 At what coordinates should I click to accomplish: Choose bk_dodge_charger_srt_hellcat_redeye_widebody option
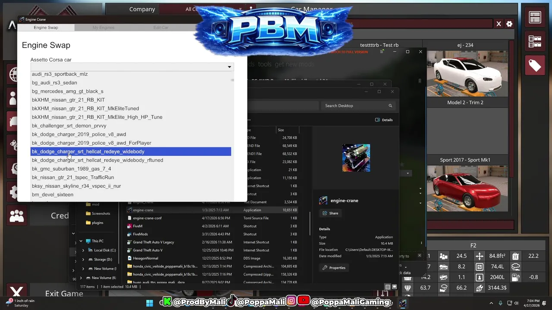point(131,152)
